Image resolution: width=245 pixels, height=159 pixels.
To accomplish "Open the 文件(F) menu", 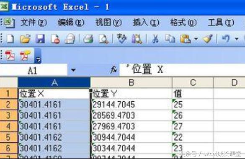I will 34,23.
